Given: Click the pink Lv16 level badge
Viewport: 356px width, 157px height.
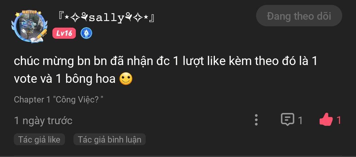Looking at the screenshot, I should coord(64,34).
